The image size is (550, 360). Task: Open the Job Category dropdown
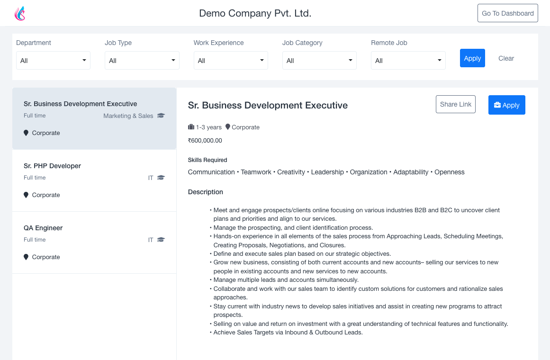pyautogui.click(x=319, y=60)
